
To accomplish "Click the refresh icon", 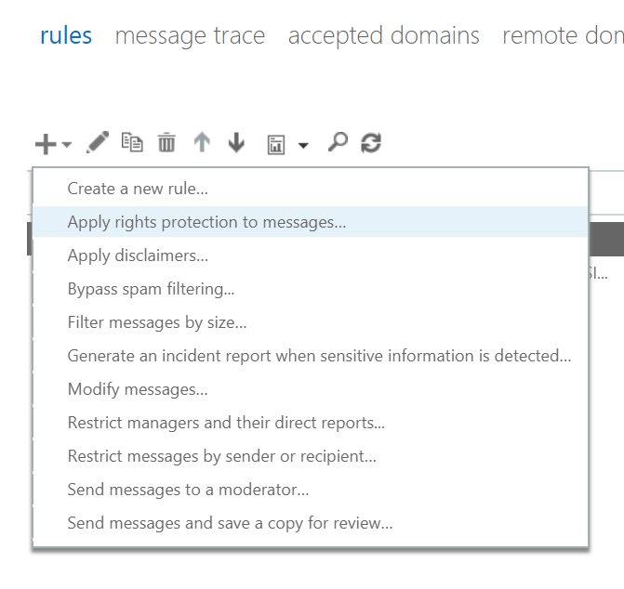I will tap(371, 143).
